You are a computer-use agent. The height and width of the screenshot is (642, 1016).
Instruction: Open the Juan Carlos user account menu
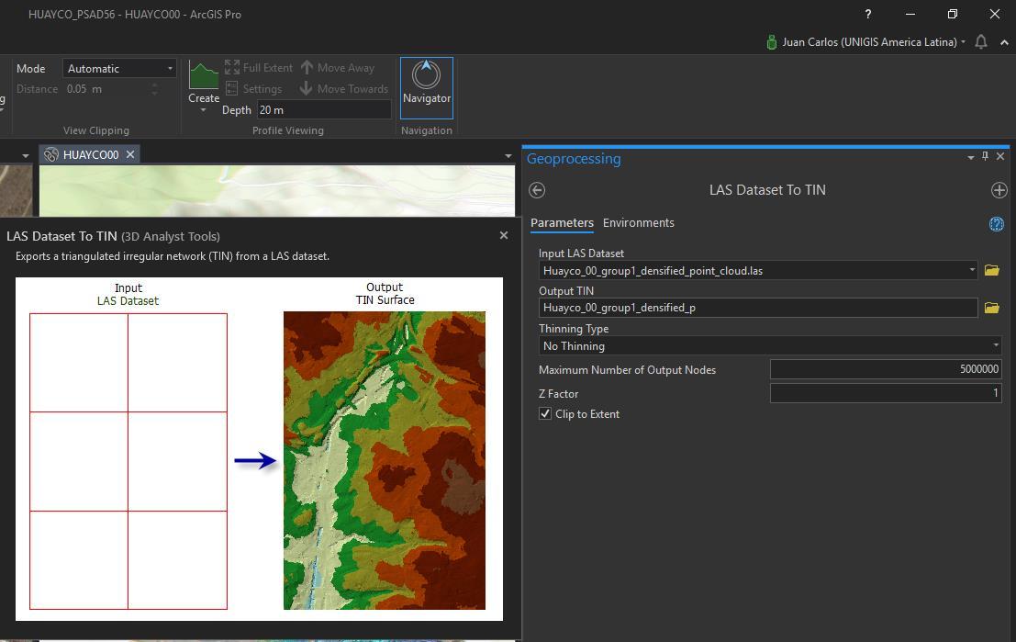(867, 42)
